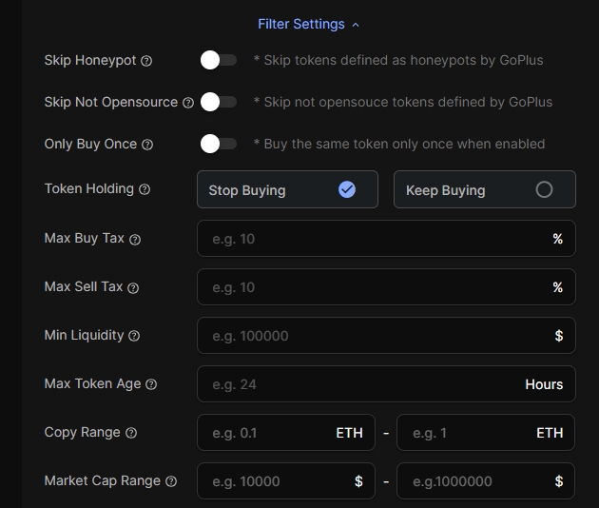Select the Keep Buying option
The image size is (599, 508).
coord(485,189)
